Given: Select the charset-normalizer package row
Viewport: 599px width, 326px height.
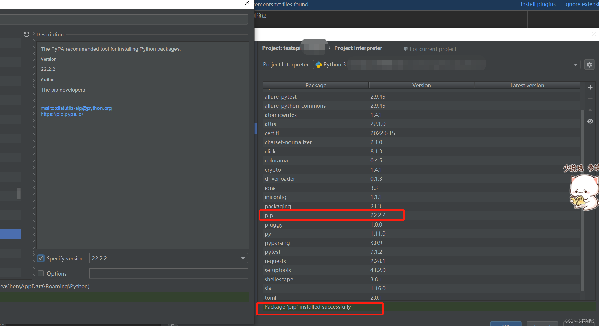Looking at the screenshot, I should (422, 142).
